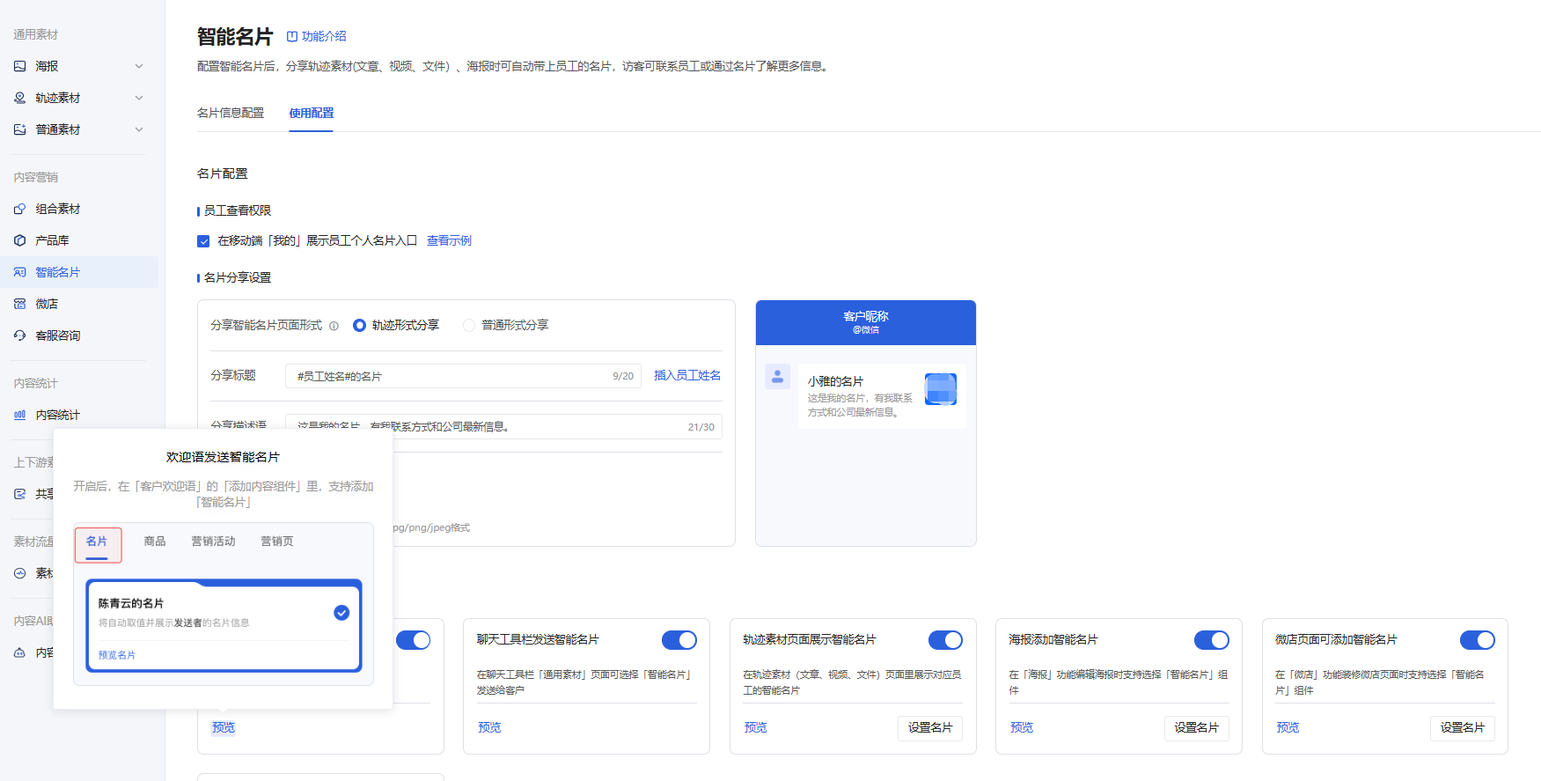Toggle the 微店页面可添加智能名片 switch
1541x781 pixels.
1478,640
